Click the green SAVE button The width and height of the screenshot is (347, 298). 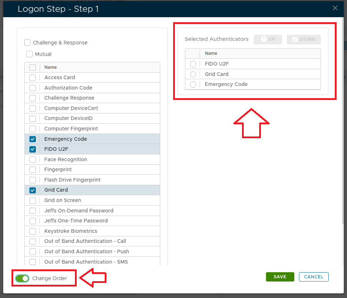[x=280, y=277]
